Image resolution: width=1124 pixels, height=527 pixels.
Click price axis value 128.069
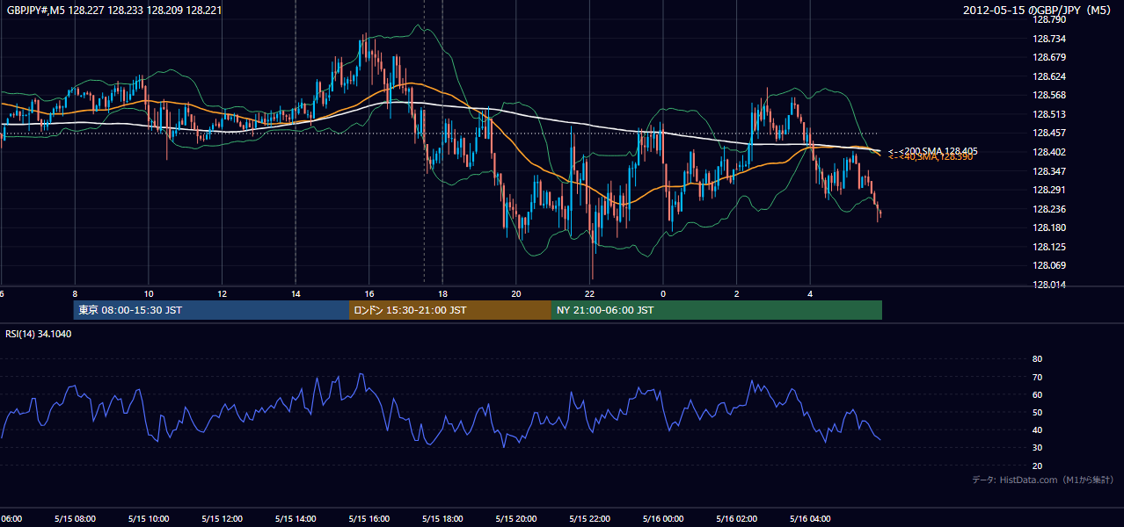(x=1050, y=265)
